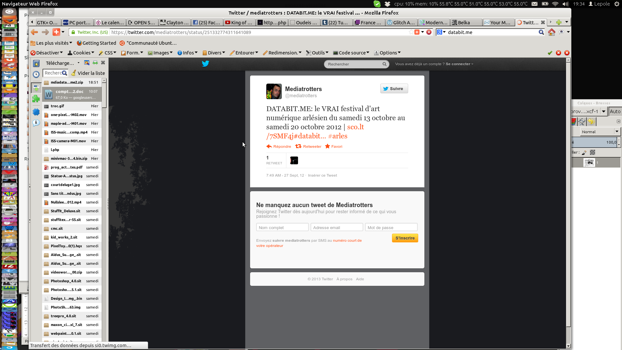This screenshot has height=350, width=622.
Task: Click the Retweeter icon on tweet
Action: [x=298, y=146]
